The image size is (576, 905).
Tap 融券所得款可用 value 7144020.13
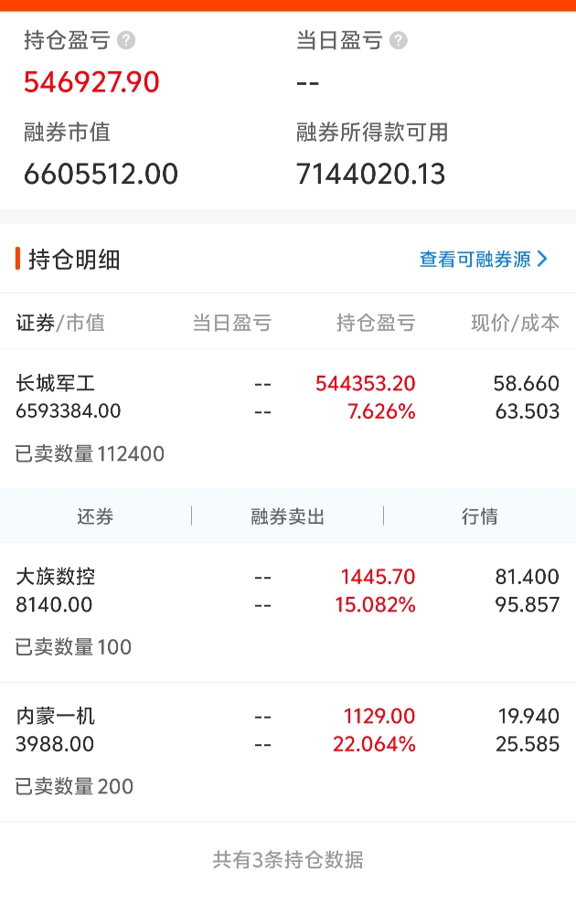click(x=370, y=174)
